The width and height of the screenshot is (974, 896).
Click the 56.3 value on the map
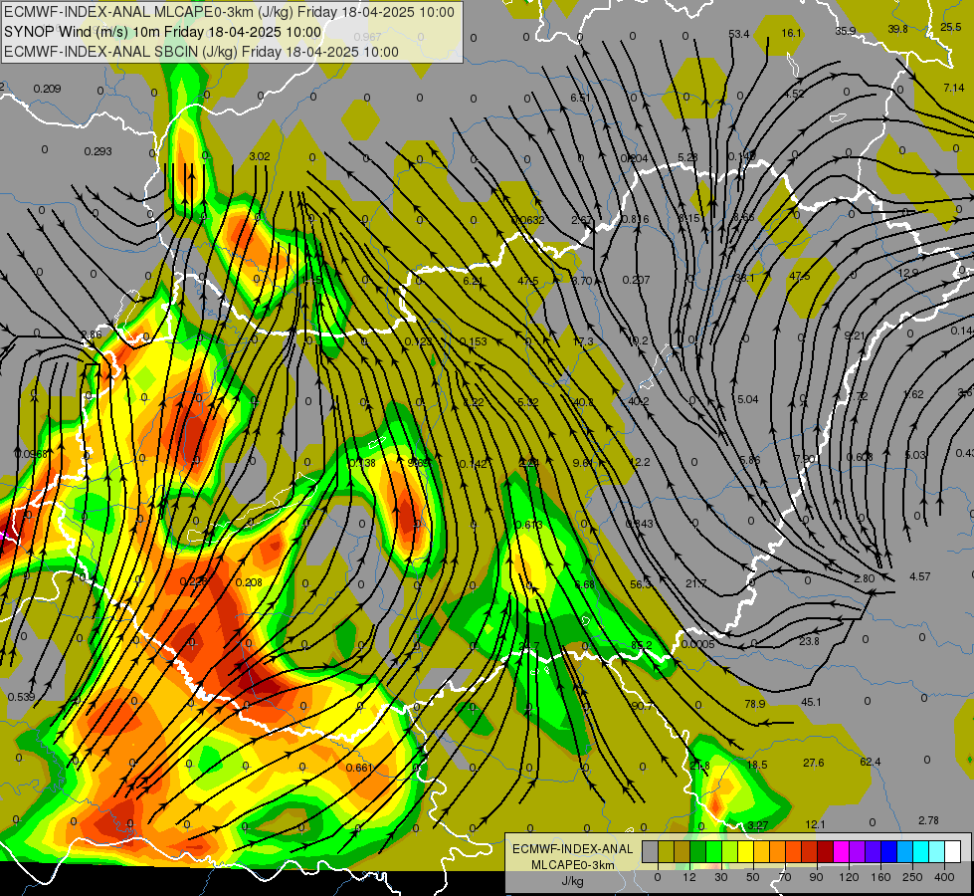pyautogui.click(x=641, y=584)
